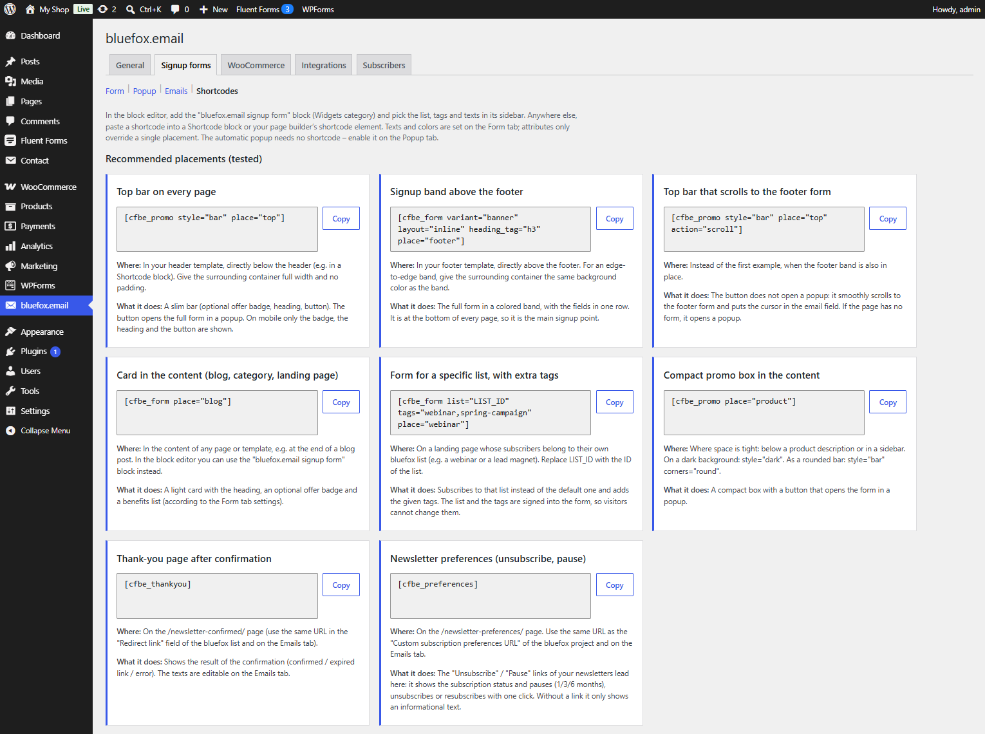Copy the Compact promo box shortcode
Image resolution: width=985 pixels, height=734 pixels.
[888, 402]
